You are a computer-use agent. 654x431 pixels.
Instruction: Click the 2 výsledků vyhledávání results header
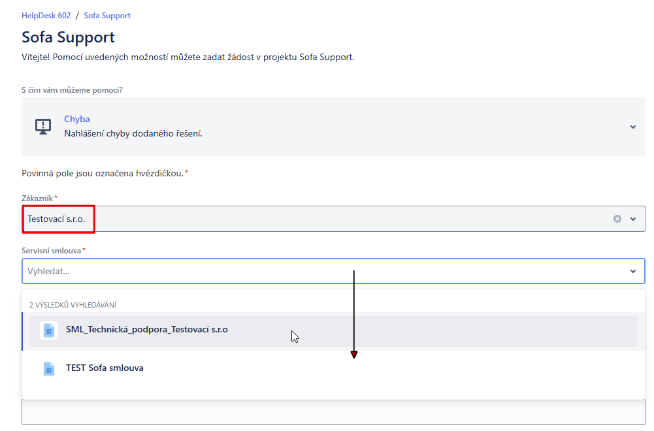coord(73,305)
